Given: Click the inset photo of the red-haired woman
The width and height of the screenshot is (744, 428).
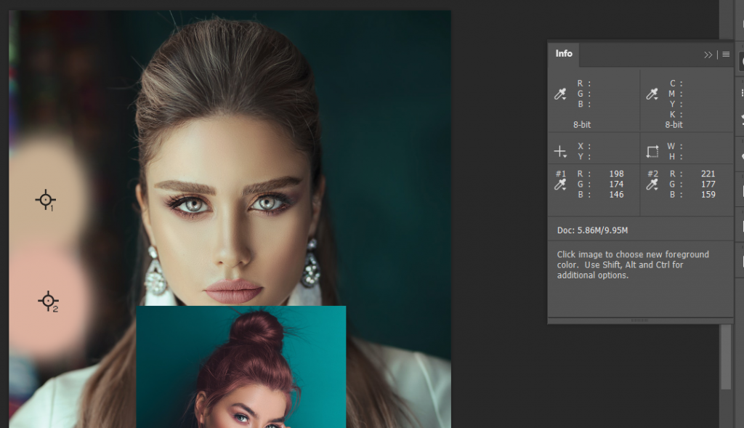Looking at the screenshot, I should pyautogui.click(x=241, y=367).
